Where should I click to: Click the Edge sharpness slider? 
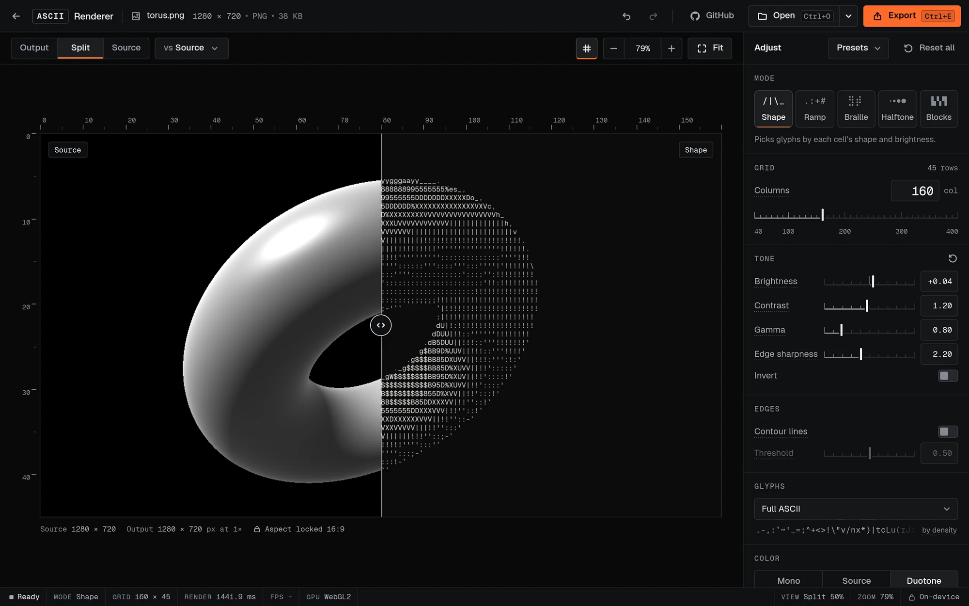pyautogui.click(x=869, y=354)
